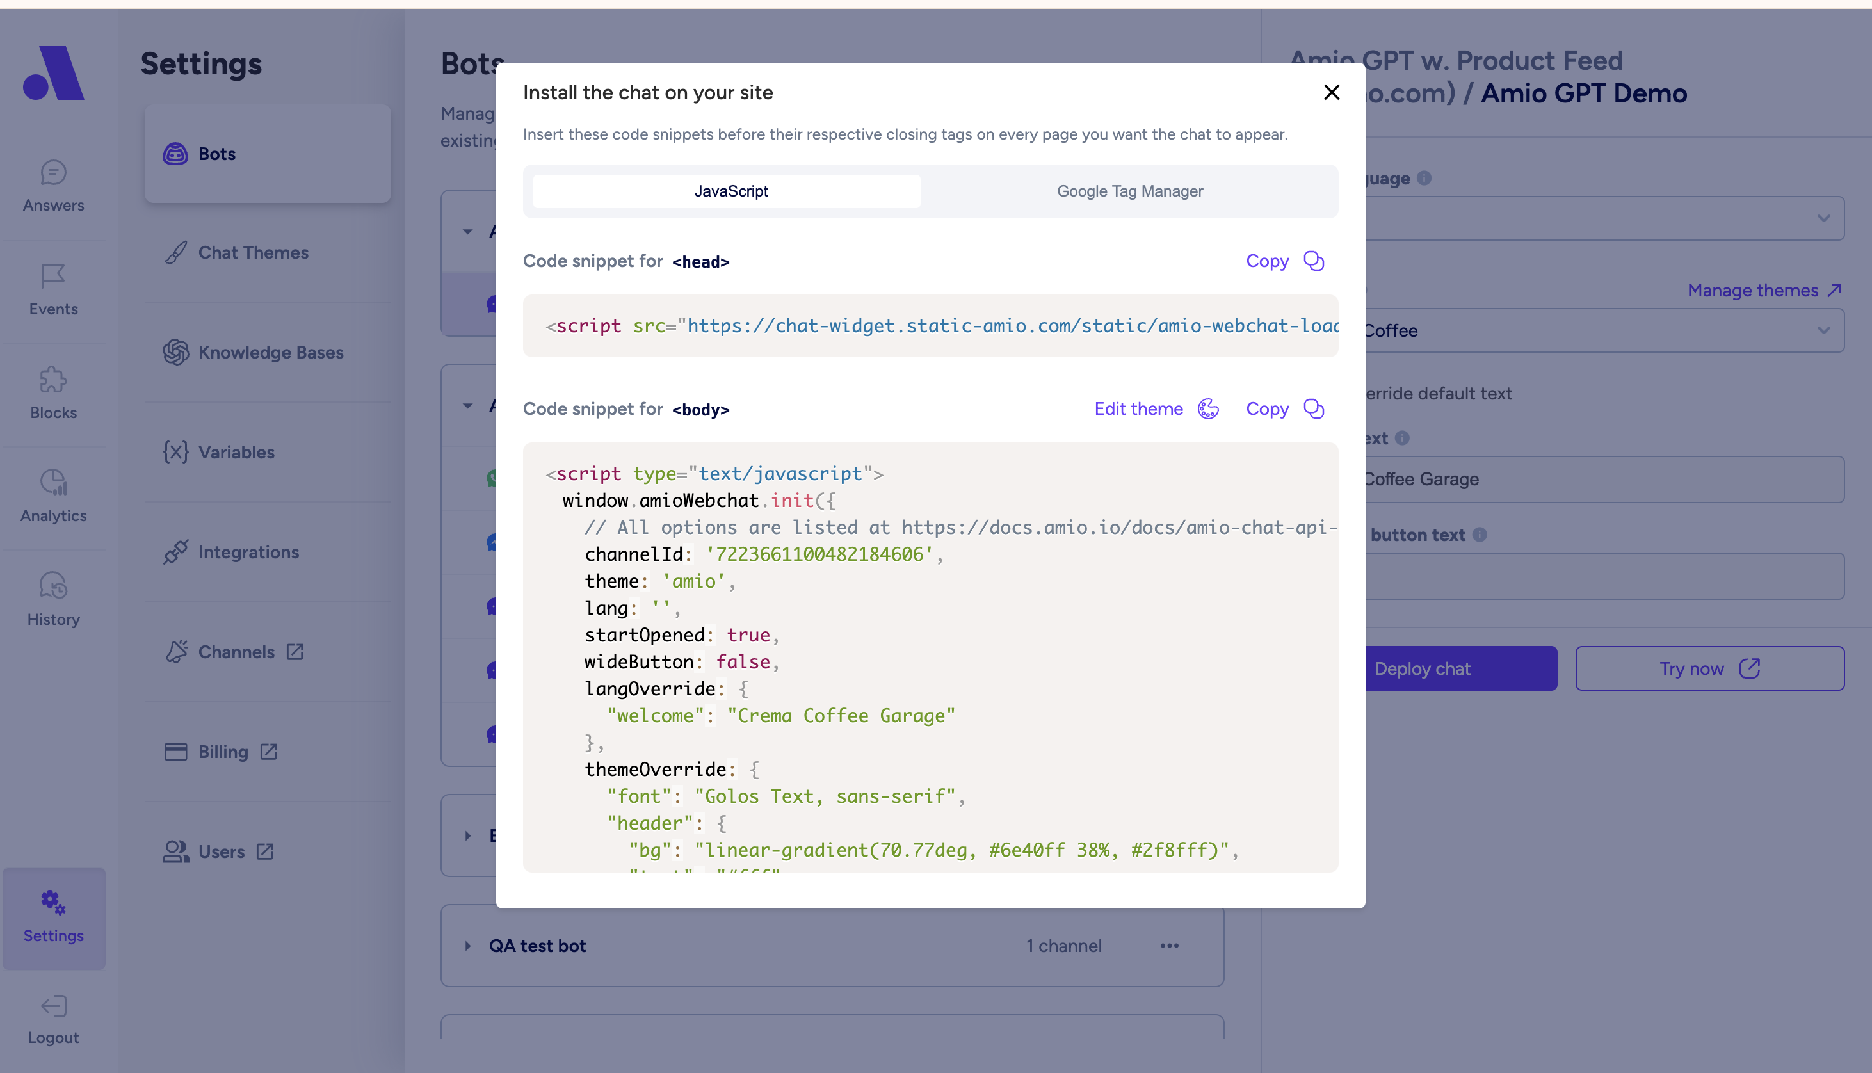
Task: Expand the QA test bot row
Action: coord(468,946)
